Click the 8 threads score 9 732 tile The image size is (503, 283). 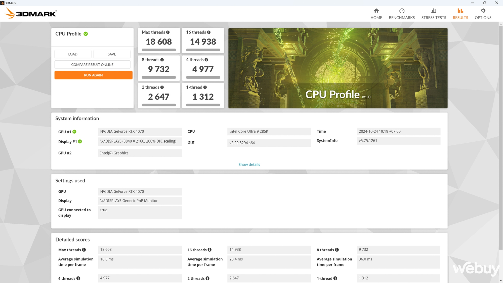click(x=159, y=68)
